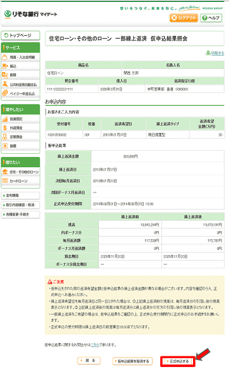The width and height of the screenshot is (229, 374).
Task: Click the ご注意 caution heading
Action: [x=56, y=282]
